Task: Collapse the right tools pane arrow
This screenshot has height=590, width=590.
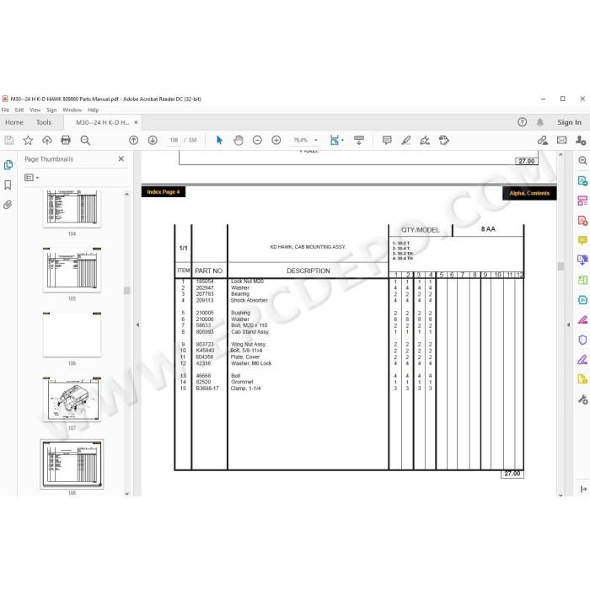Action: [x=568, y=324]
